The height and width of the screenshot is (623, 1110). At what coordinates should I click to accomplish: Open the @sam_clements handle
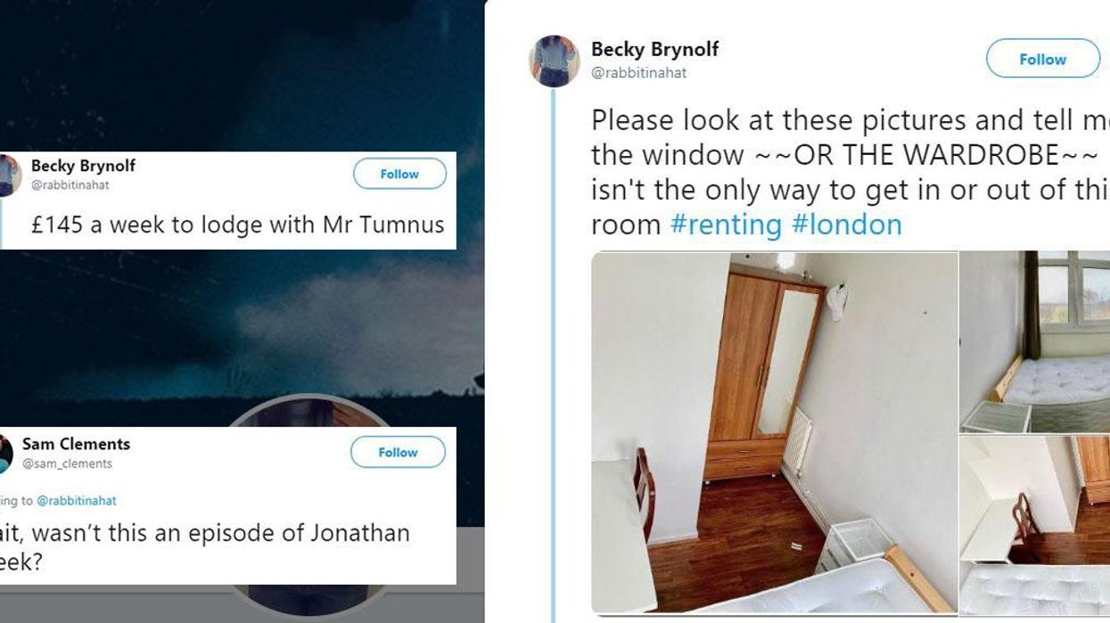pos(67,463)
